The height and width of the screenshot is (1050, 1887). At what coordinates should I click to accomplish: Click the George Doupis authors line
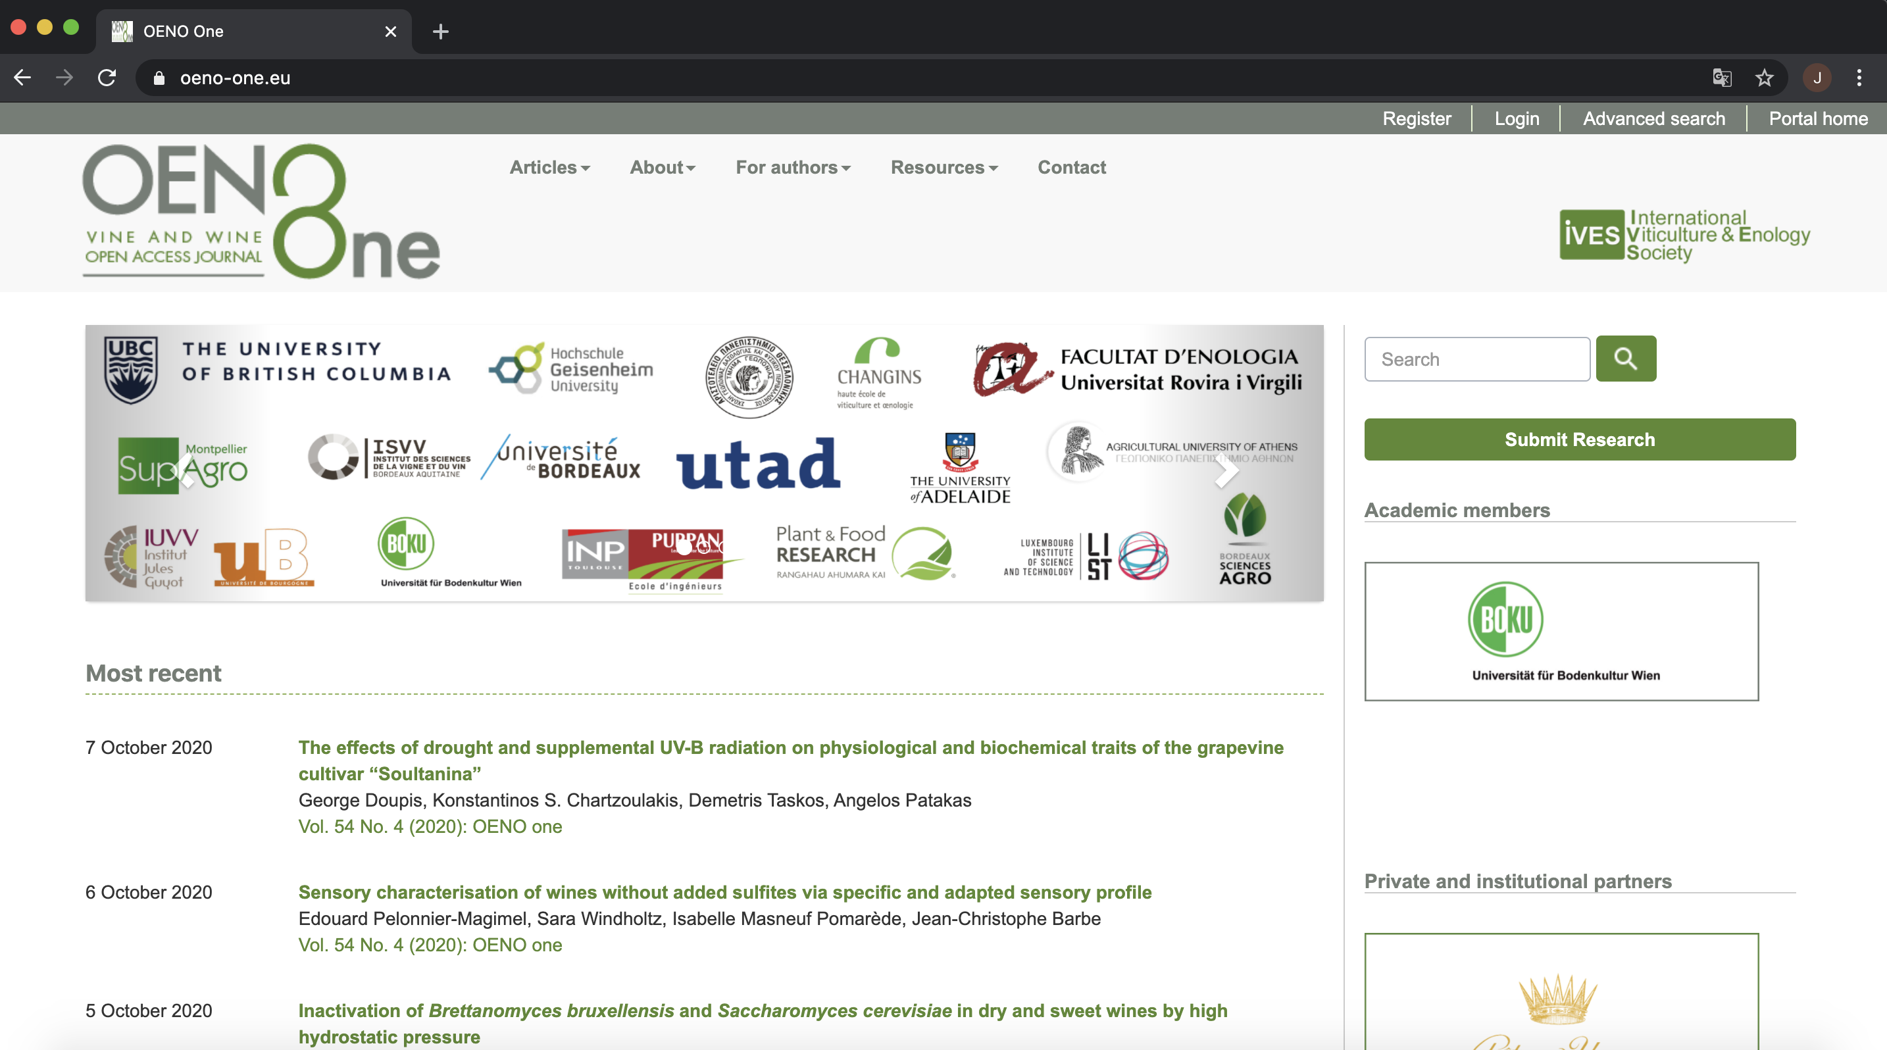634,799
